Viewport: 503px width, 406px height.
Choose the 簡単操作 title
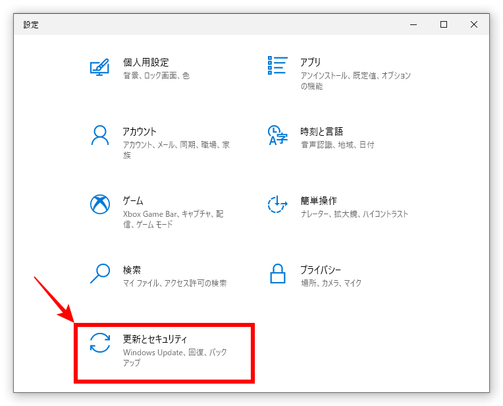click(319, 201)
